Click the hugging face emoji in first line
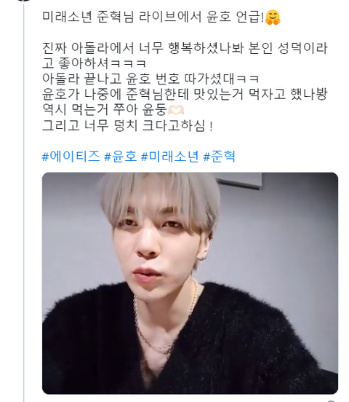 (273, 17)
